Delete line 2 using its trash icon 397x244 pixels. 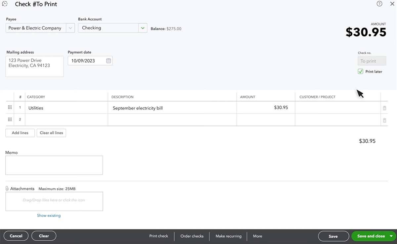point(384,120)
